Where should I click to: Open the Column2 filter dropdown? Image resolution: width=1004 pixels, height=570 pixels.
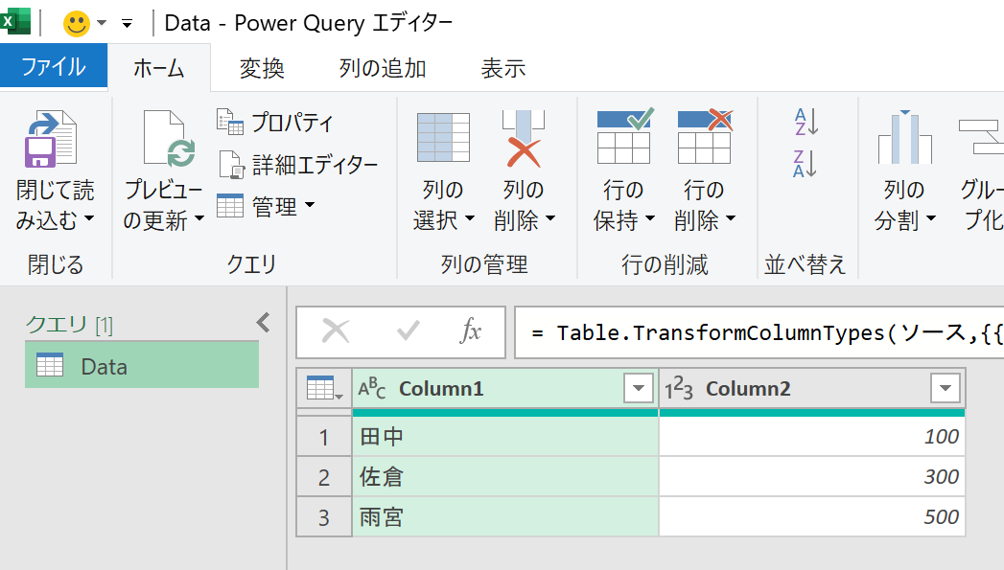[x=946, y=388]
